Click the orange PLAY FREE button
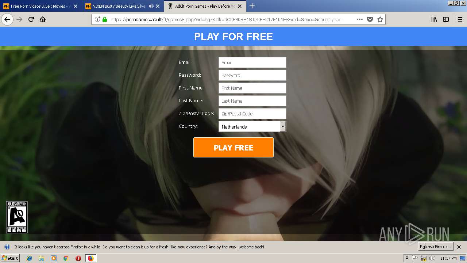This screenshot has width=467, height=263. (233, 148)
